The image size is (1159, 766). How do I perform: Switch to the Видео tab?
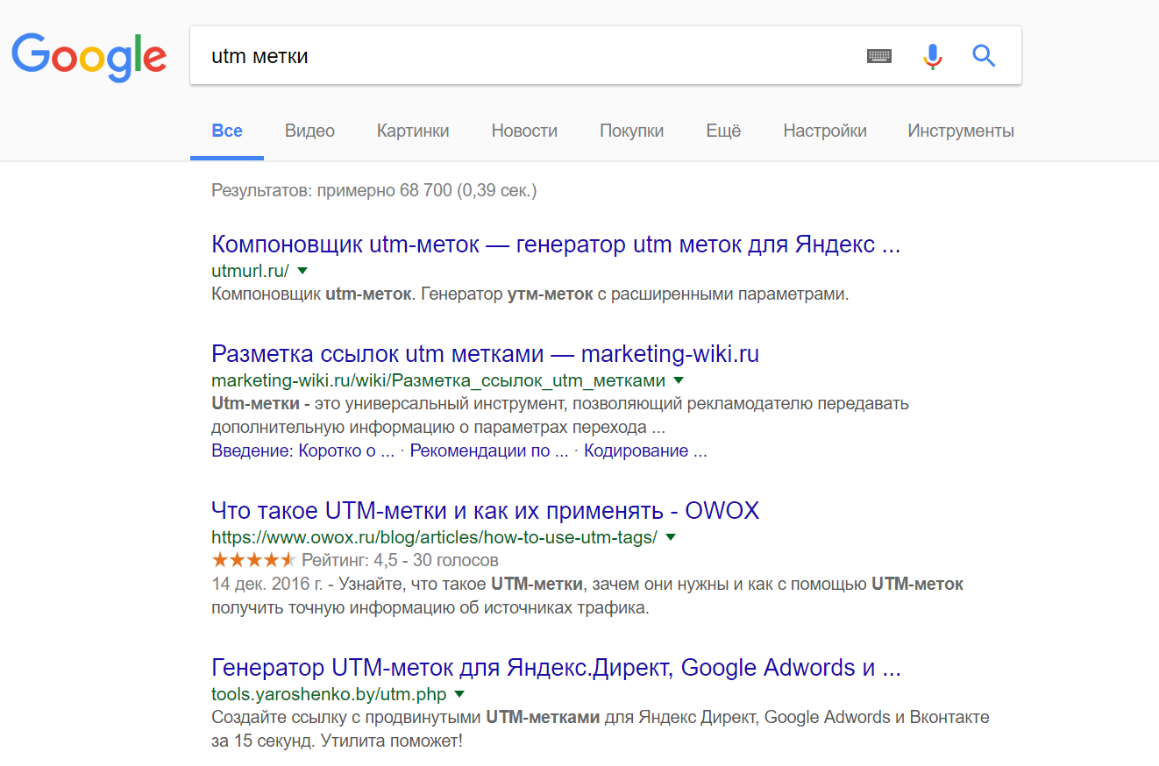point(309,131)
